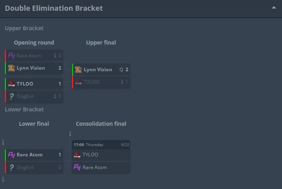Open Lynn Vision entry in opening round

tap(34, 68)
